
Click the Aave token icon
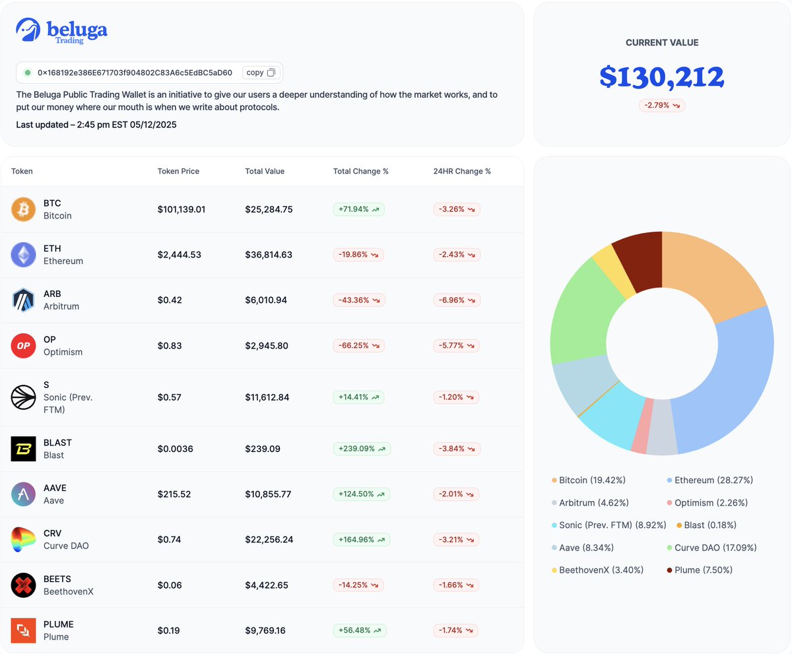(23, 494)
